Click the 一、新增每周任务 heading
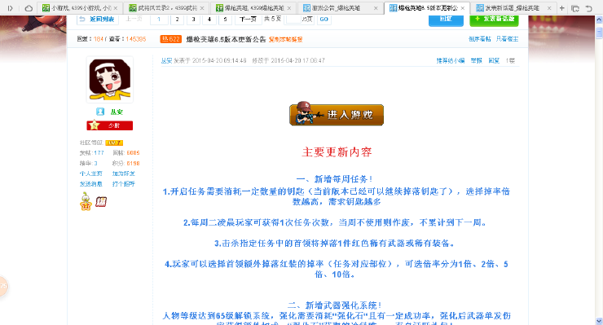The height and width of the screenshot is (325, 603). click(335, 179)
